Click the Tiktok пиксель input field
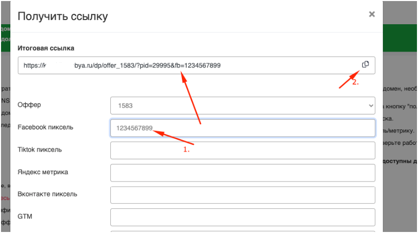 pos(243,151)
